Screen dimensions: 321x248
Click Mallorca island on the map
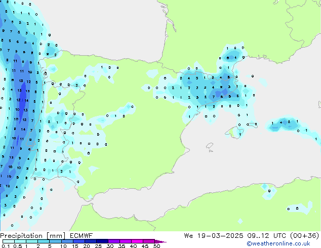[234, 133]
